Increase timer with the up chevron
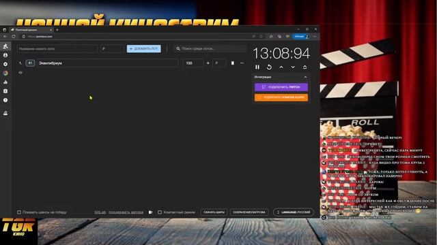Screen dimensions: 437x245 pos(281,67)
